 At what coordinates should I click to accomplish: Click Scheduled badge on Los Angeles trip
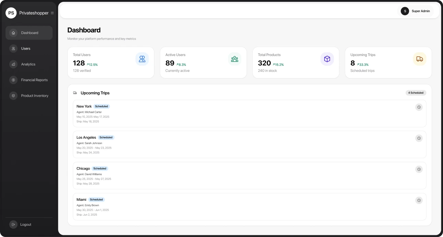pyautogui.click(x=106, y=137)
